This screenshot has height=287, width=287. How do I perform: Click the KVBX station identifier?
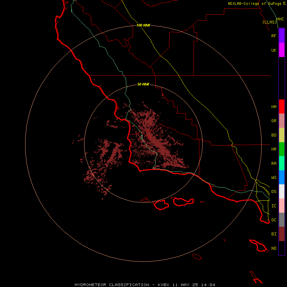click(x=164, y=285)
